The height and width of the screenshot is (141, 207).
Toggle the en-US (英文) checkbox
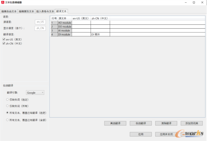pos(4,39)
